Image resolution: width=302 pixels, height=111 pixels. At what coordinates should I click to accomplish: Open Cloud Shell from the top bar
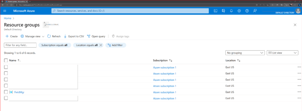216,11
